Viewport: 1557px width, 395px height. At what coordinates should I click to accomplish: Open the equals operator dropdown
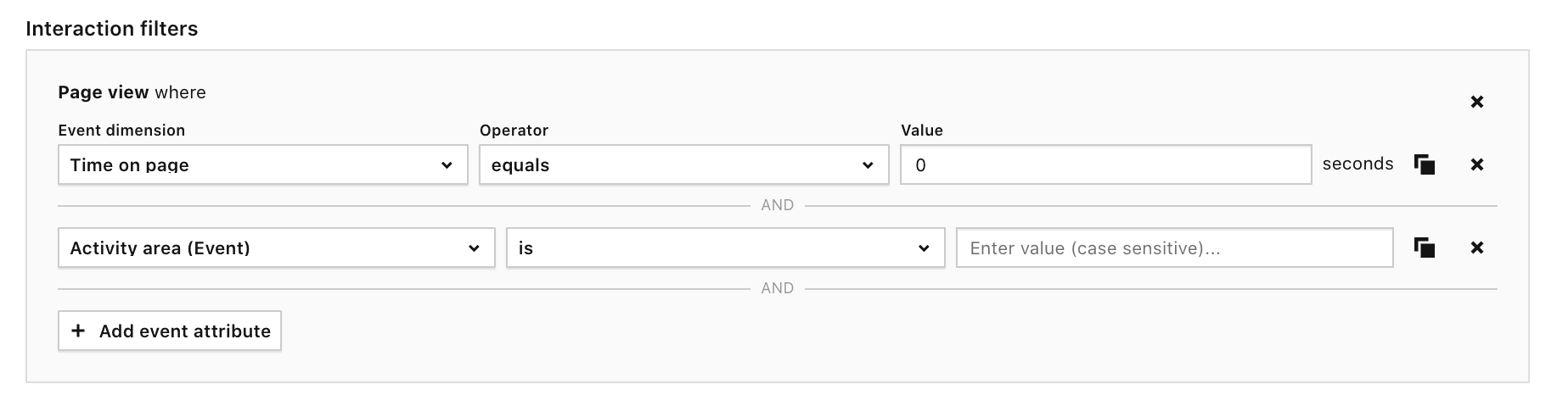pos(683,164)
